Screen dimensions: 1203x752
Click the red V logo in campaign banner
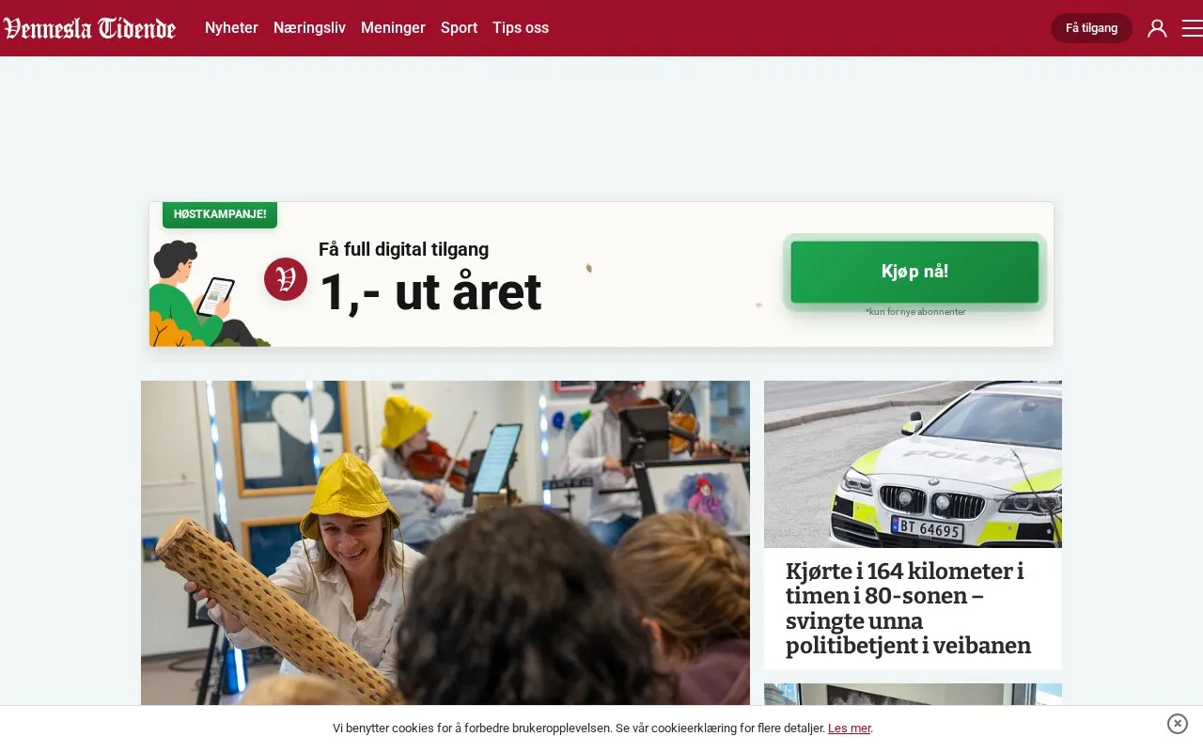click(x=286, y=279)
